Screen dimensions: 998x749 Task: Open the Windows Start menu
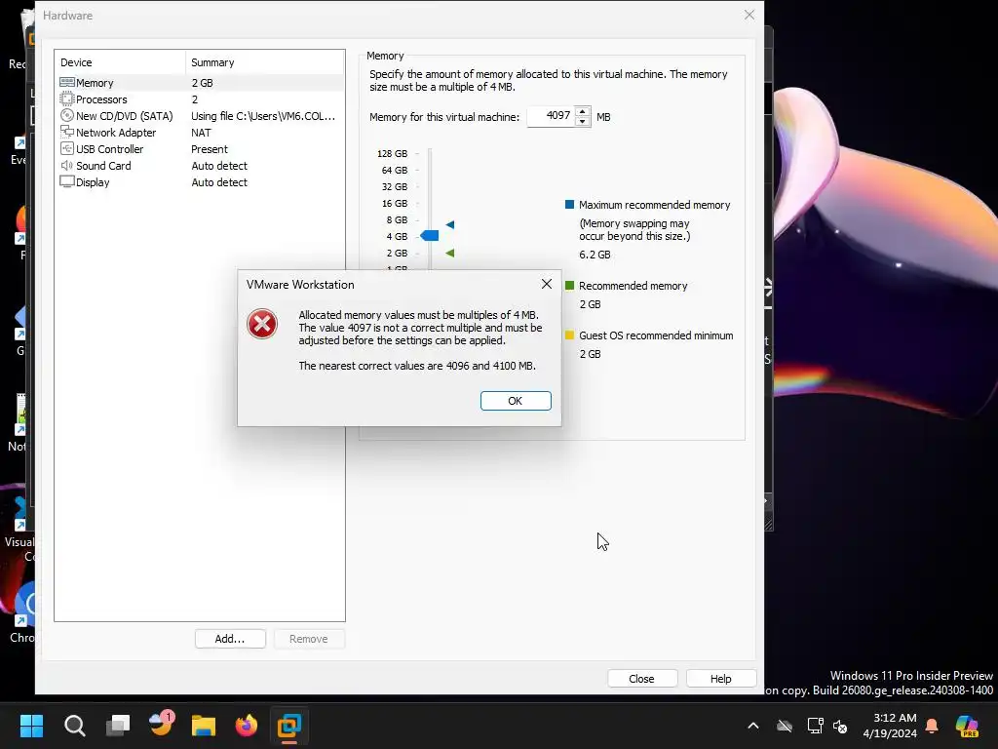point(31,726)
